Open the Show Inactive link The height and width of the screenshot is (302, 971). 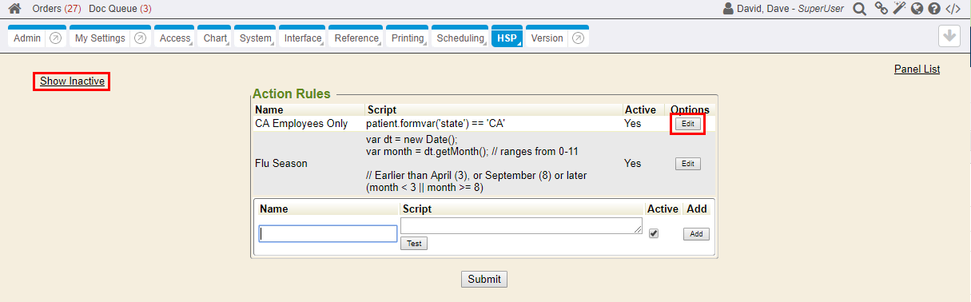[x=72, y=81]
